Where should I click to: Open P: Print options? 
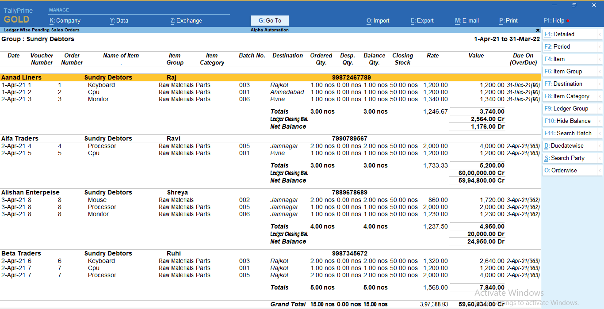(x=508, y=20)
